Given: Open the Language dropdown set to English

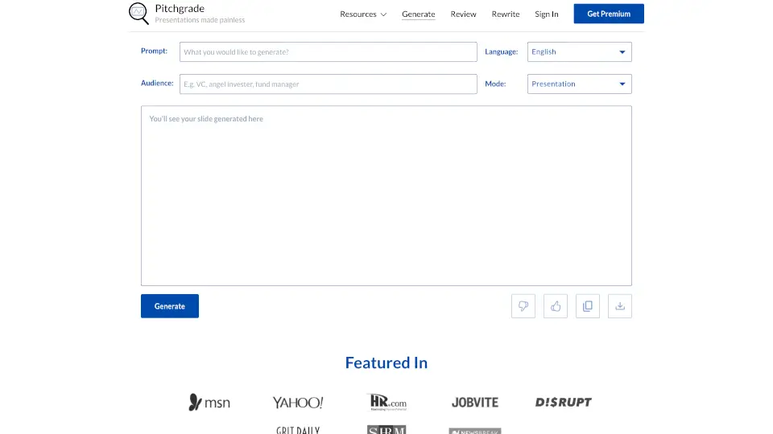Looking at the screenshot, I should [x=579, y=52].
